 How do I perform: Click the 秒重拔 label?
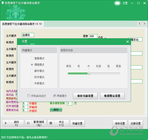point(33,103)
